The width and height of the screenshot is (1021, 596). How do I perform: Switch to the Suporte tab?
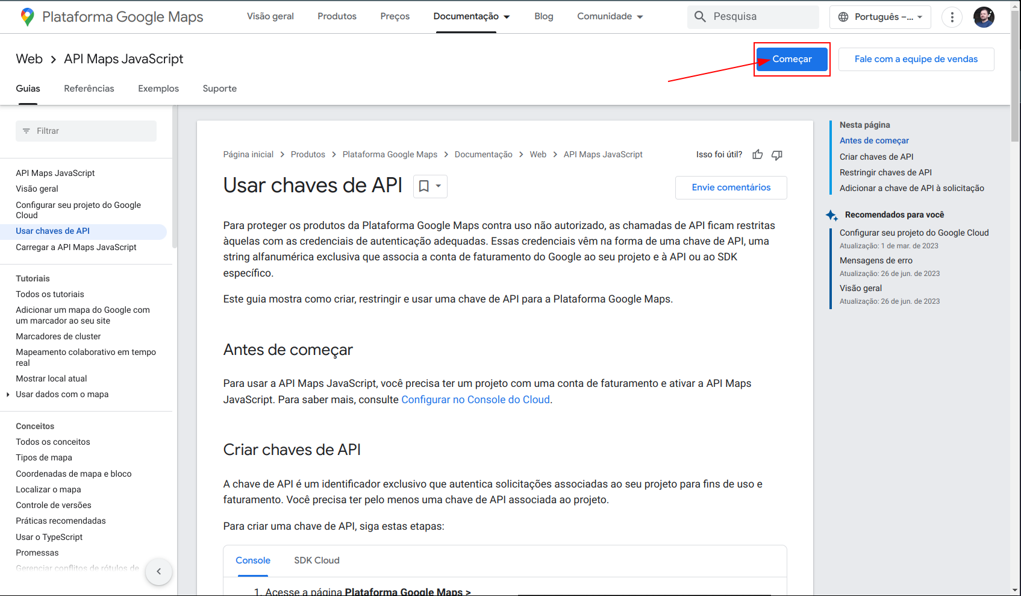coord(220,89)
